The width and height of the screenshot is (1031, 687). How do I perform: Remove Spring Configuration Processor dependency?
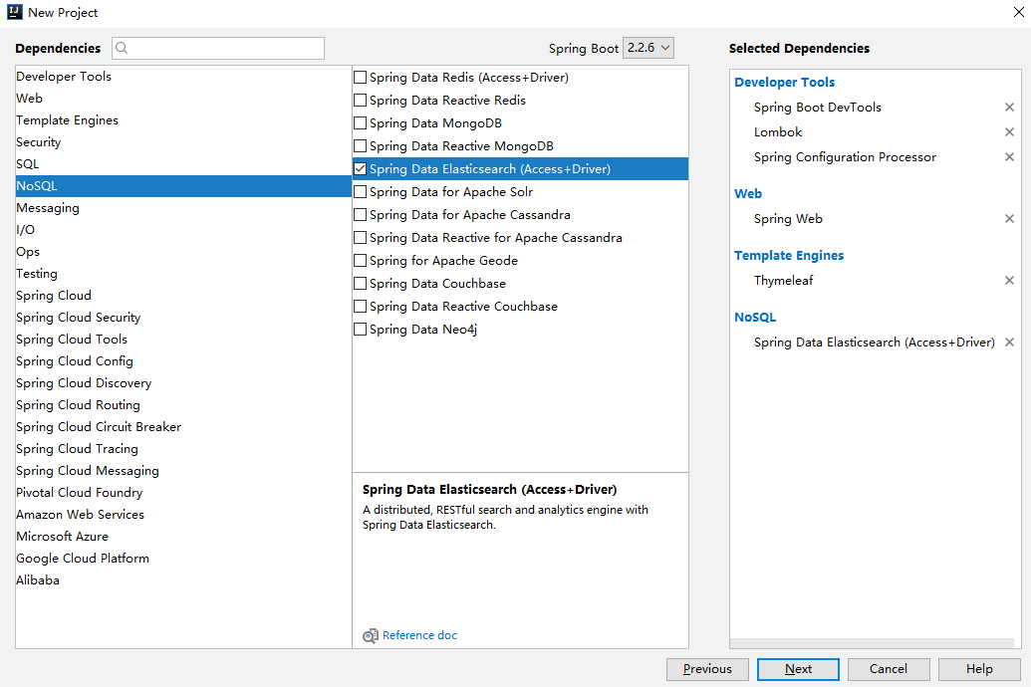[1009, 157]
